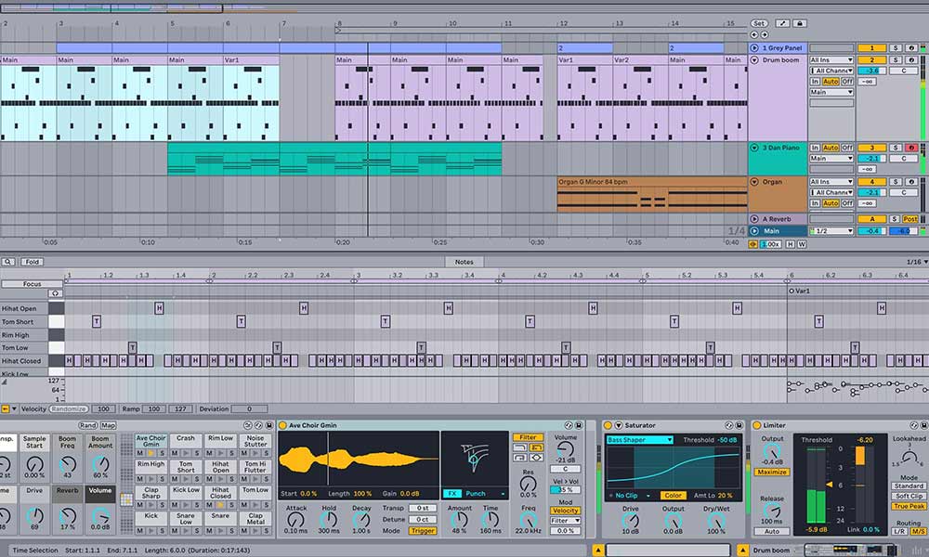
Task: Toggle the Filter switch in Ave Choir Gmin
Action: click(x=528, y=437)
